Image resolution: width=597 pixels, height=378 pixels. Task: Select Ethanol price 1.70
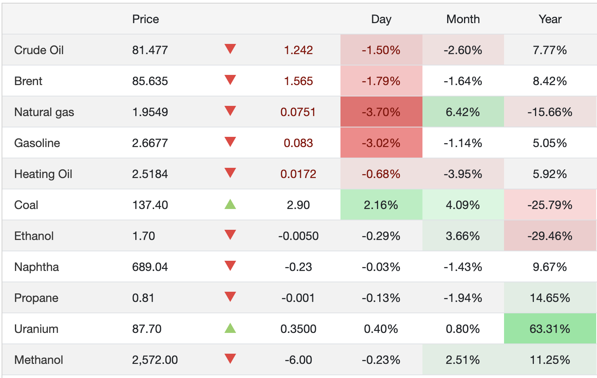144,236
